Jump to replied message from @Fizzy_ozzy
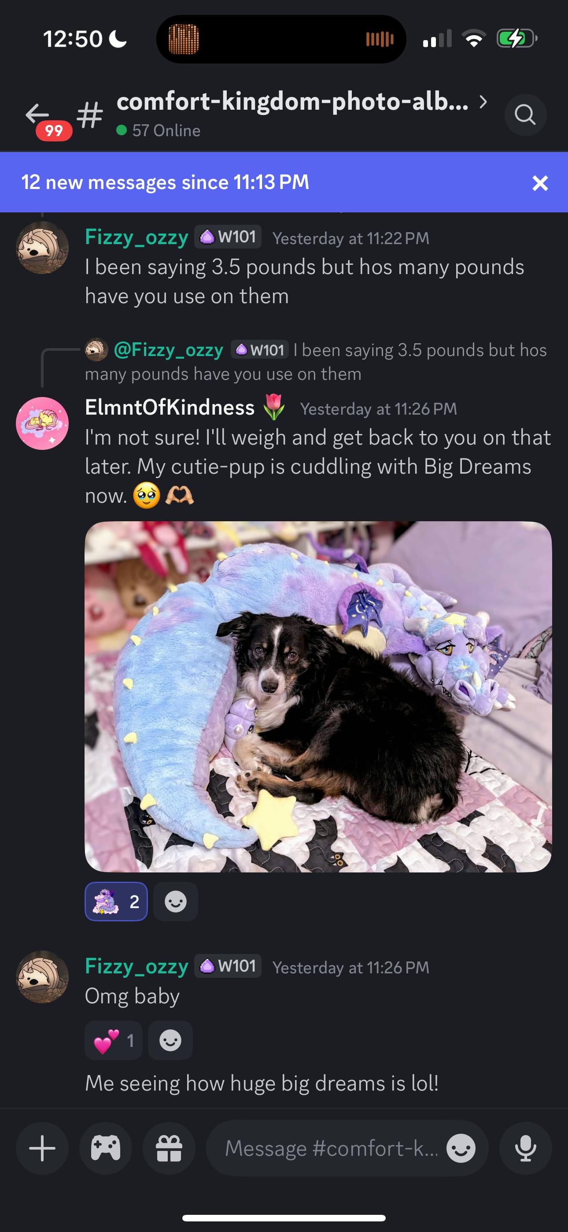This screenshot has height=1232, width=568. 316,362
